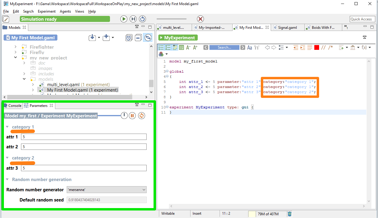Open the modeling perspective pencil icon
Viewport: 378px width, 218px height.
6,19
